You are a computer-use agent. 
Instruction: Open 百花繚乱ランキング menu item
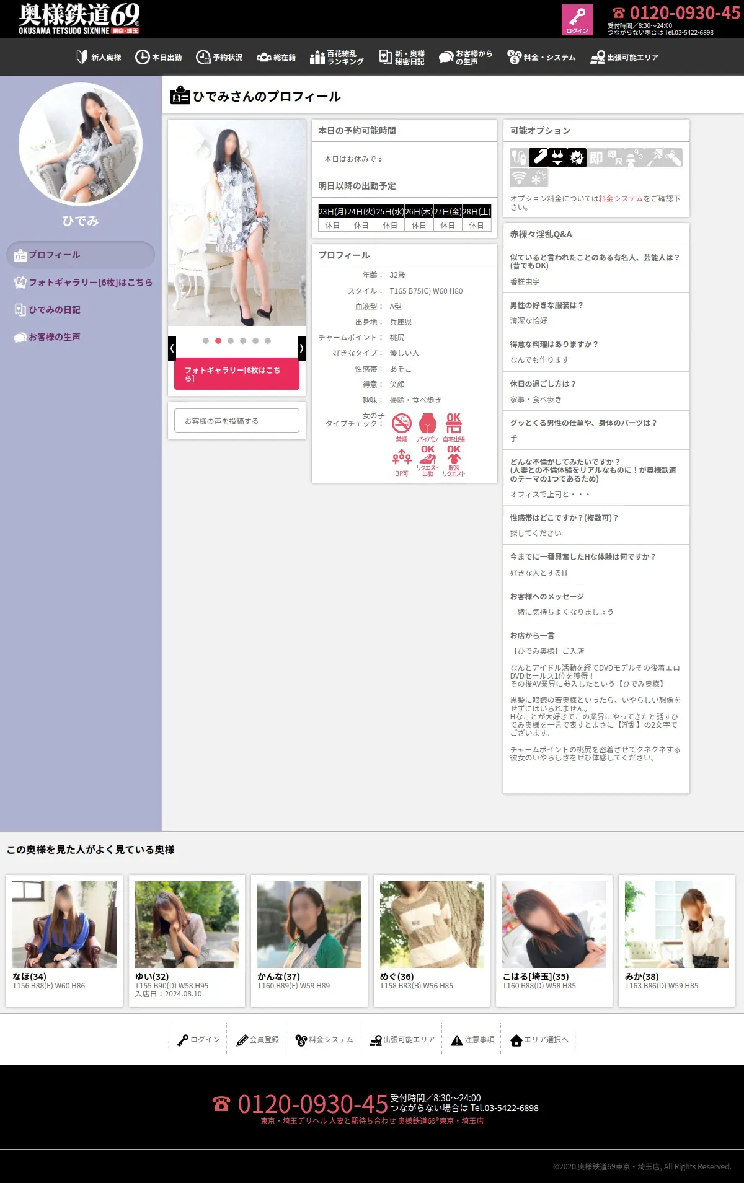click(337, 57)
